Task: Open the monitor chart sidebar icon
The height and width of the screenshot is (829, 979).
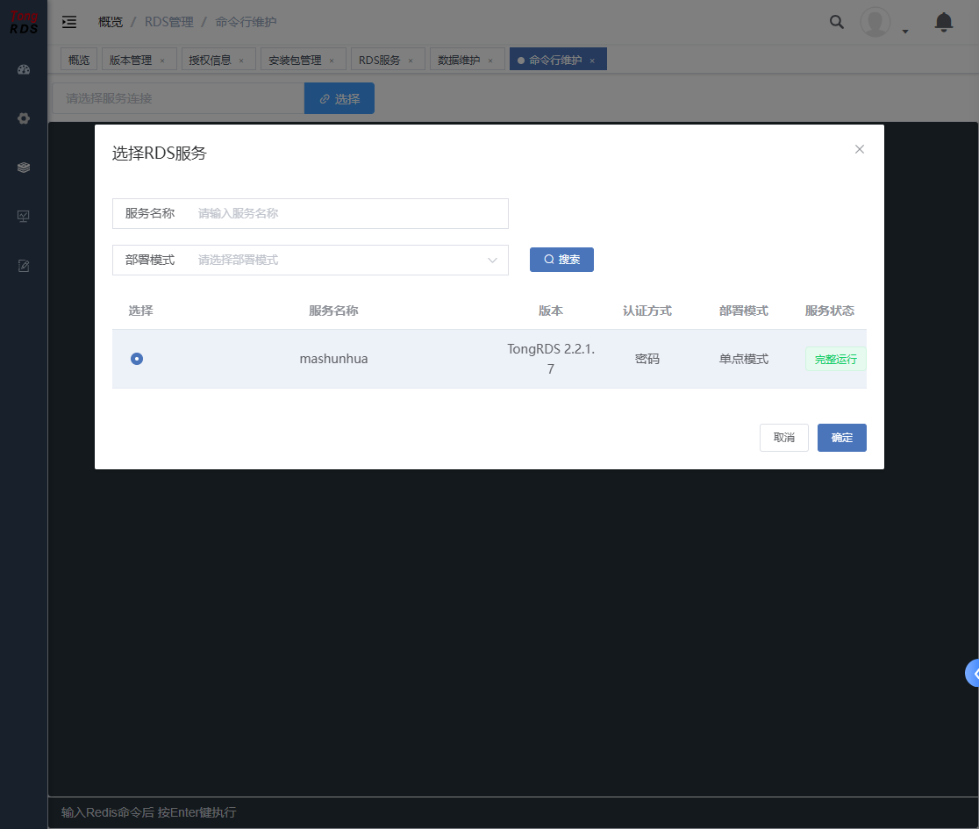Action: (24, 216)
